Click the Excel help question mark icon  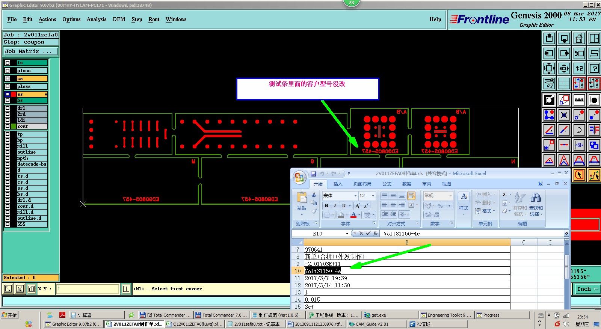pyautogui.click(x=541, y=184)
